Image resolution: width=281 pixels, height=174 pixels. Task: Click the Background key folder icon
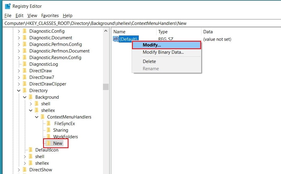click(x=31, y=97)
